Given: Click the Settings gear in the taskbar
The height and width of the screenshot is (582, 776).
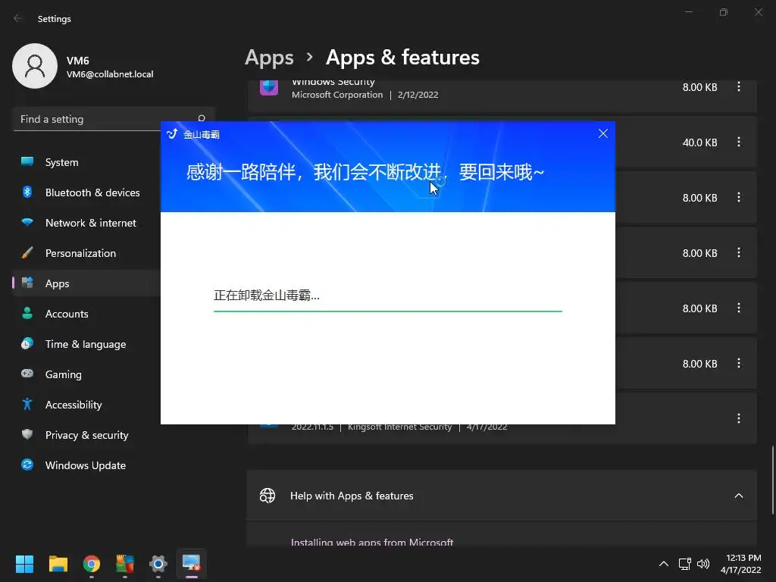Looking at the screenshot, I should (158, 564).
